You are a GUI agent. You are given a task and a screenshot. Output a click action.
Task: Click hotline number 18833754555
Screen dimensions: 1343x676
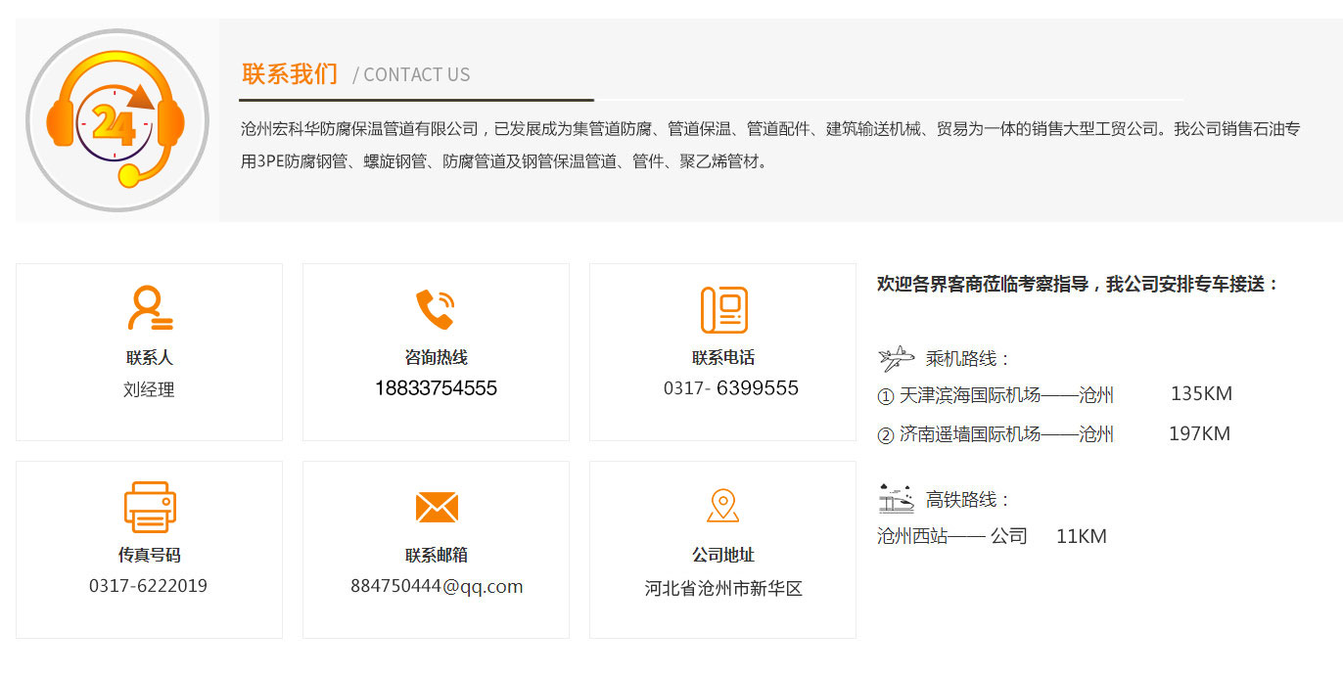[437, 388]
